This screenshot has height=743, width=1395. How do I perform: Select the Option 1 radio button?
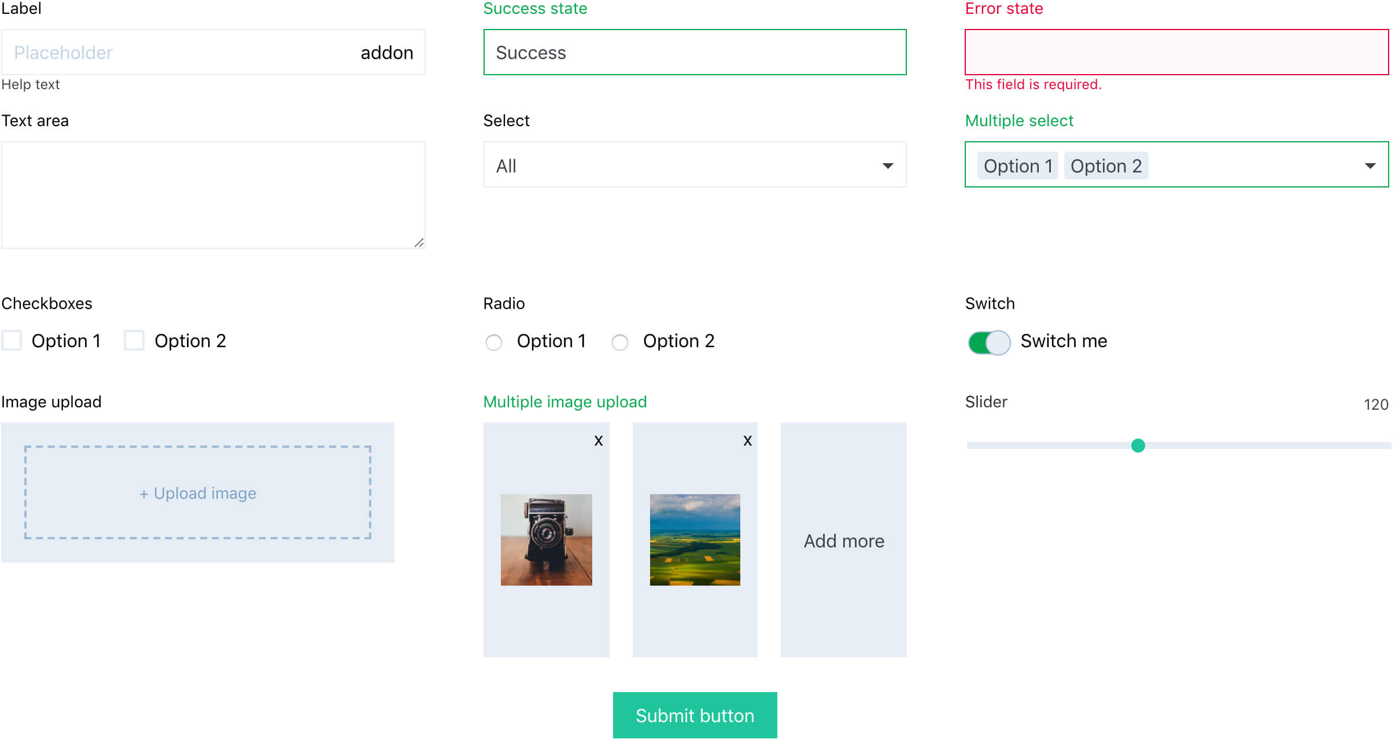click(x=494, y=342)
